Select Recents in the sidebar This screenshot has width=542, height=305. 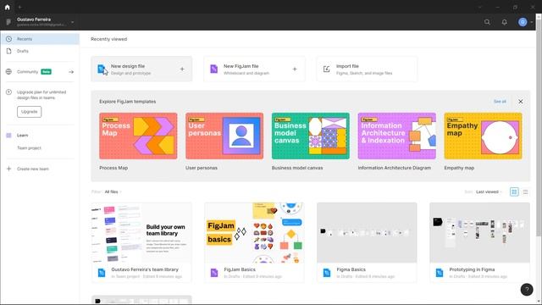click(40, 39)
